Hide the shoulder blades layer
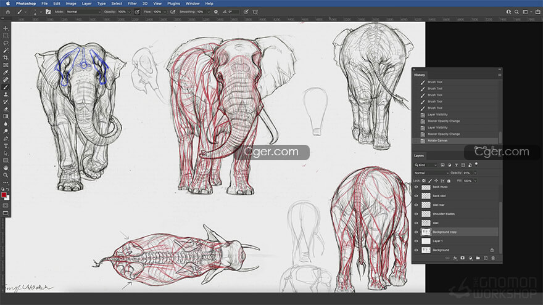This screenshot has height=305, width=543. (x=417, y=214)
